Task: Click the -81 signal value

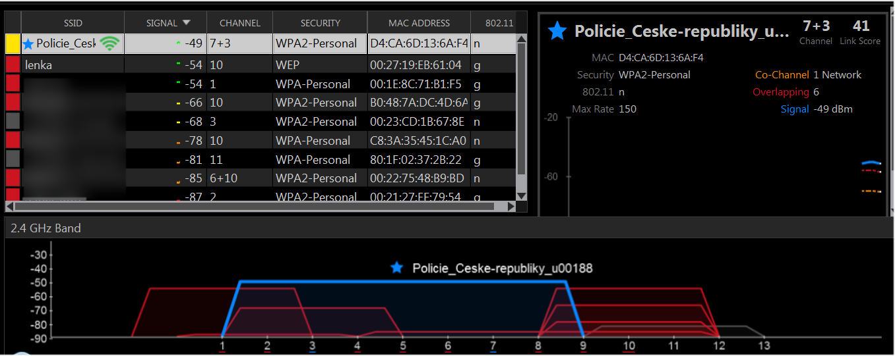Action: pos(194,160)
